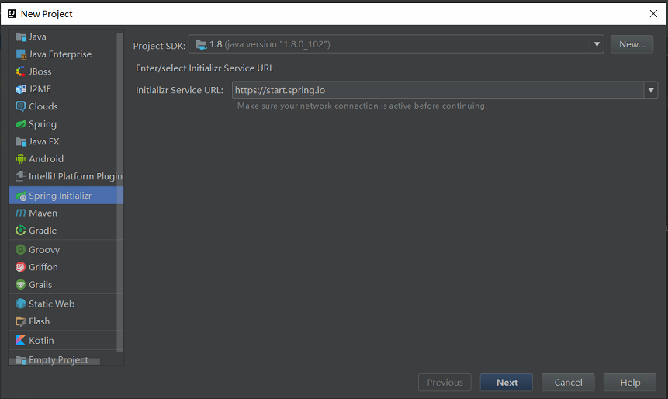The height and width of the screenshot is (399, 668).
Task: Select the Kotlin logo icon
Action: (20, 340)
